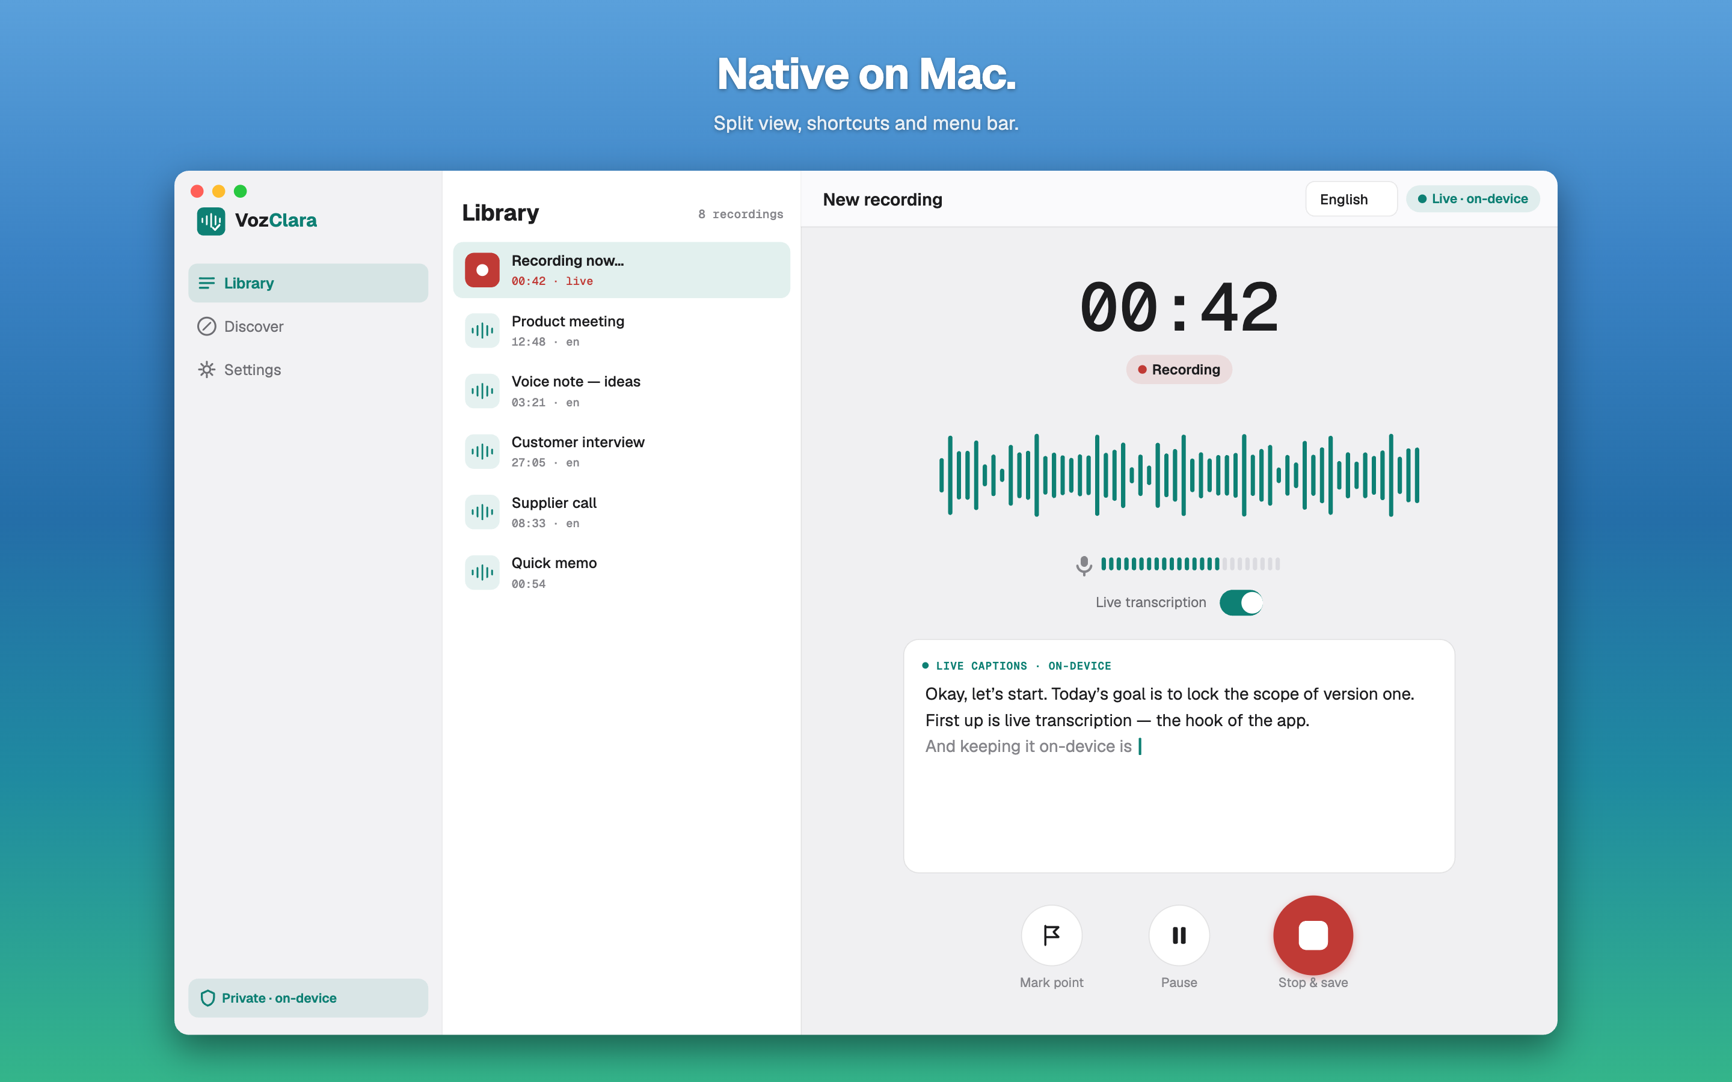Click the Mark point flag button

[x=1051, y=935]
